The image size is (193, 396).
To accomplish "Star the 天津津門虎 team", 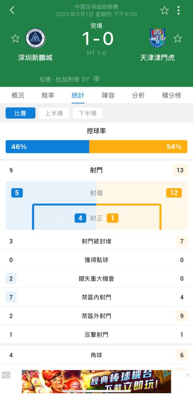I will pyautogui.click(x=178, y=38).
